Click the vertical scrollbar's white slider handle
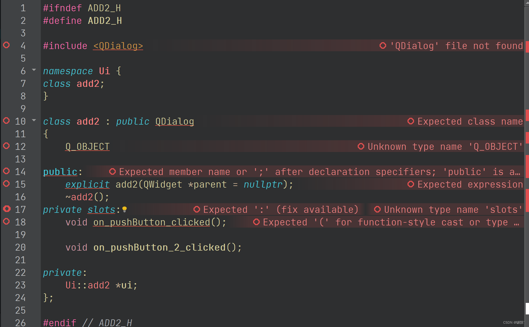 coord(527,309)
